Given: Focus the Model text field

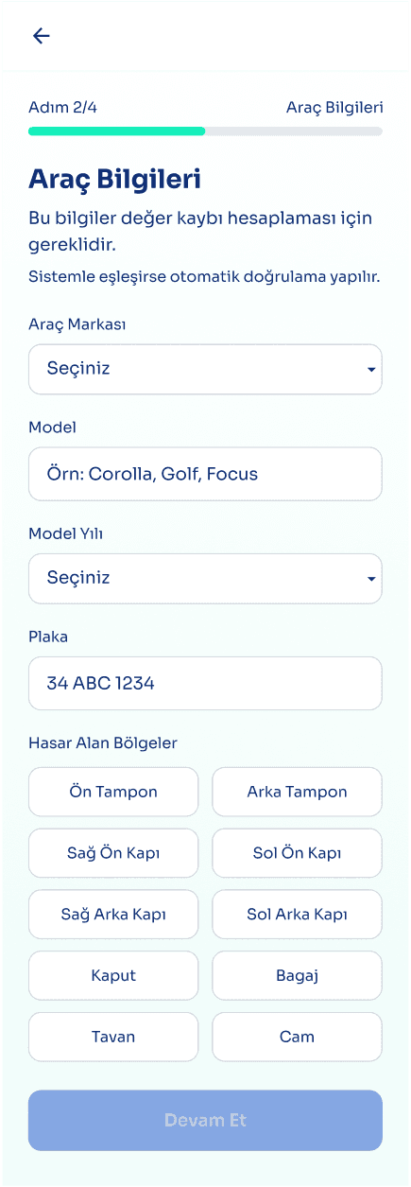Looking at the screenshot, I should (205, 474).
